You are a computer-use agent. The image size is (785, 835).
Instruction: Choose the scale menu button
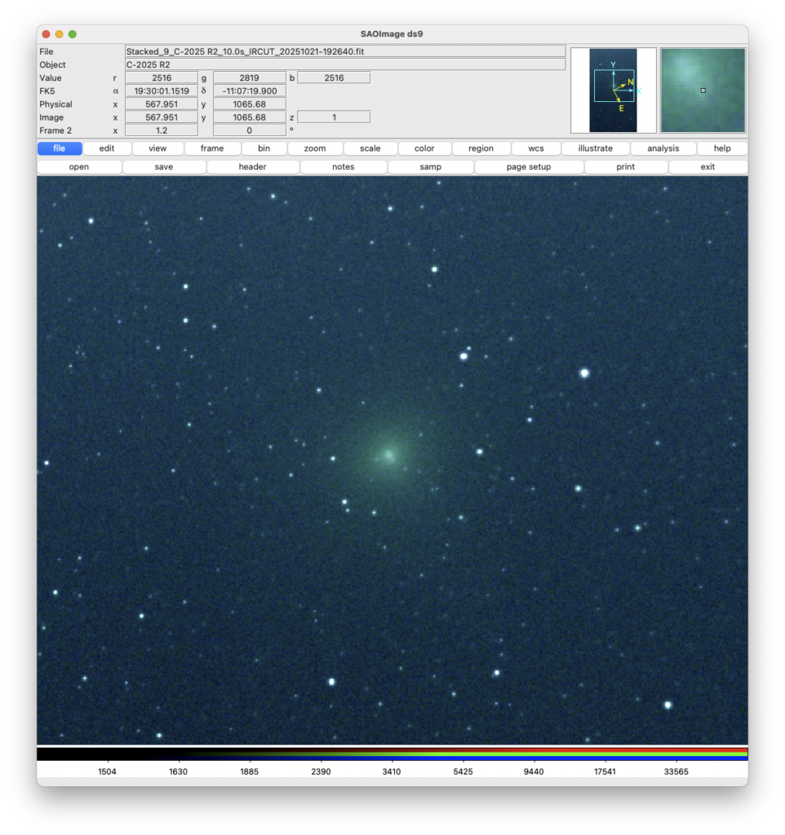pos(370,148)
